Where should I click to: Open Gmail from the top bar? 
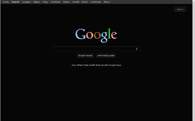(76, 2)
